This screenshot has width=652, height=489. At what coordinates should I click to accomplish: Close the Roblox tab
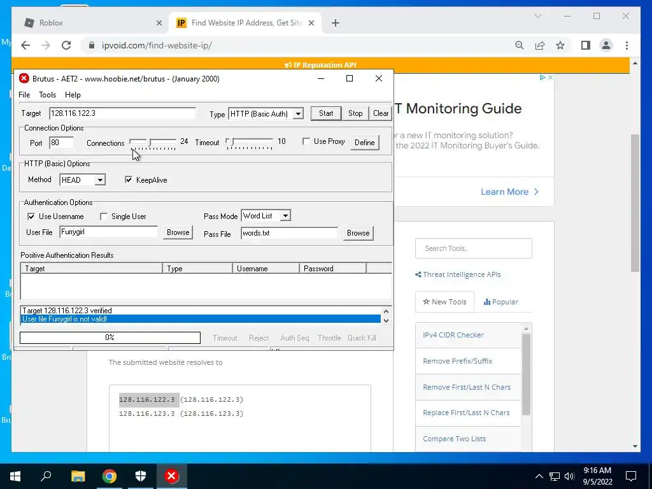(x=159, y=24)
